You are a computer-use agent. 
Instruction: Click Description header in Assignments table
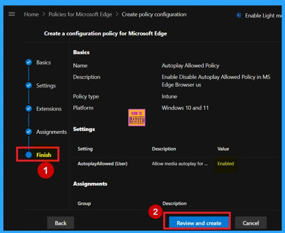pos(174,203)
